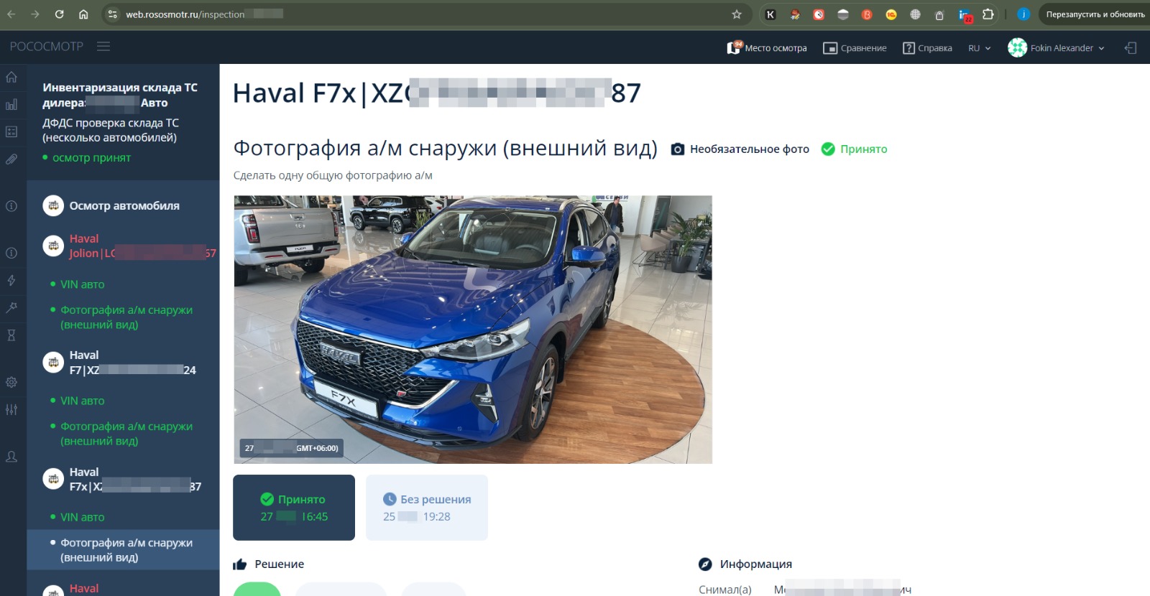Click the РОСОСМОТР logo
This screenshot has height=596, width=1150.
click(47, 46)
